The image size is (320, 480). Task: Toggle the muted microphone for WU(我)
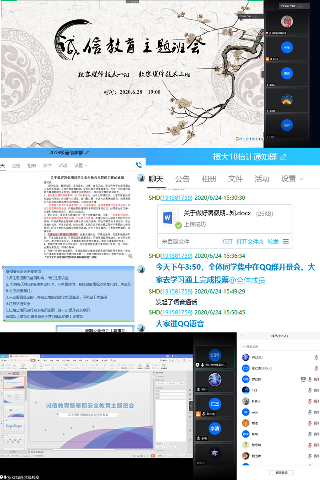316,357
